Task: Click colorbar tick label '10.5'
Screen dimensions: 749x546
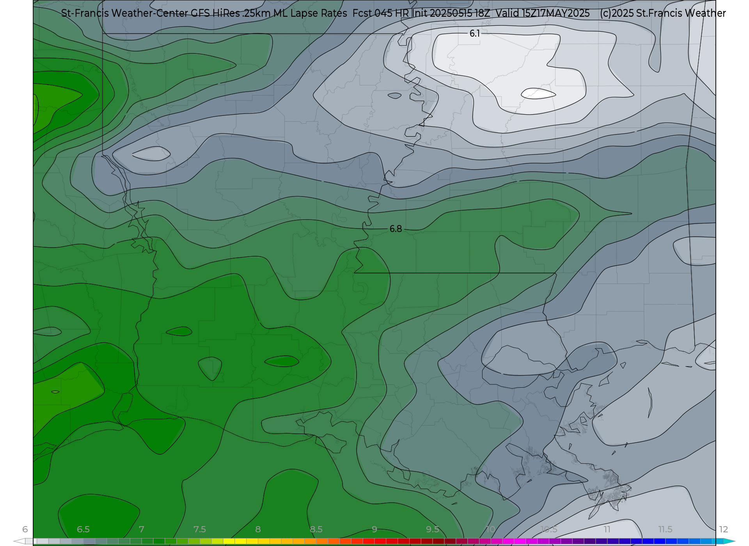Action: click(x=549, y=529)
